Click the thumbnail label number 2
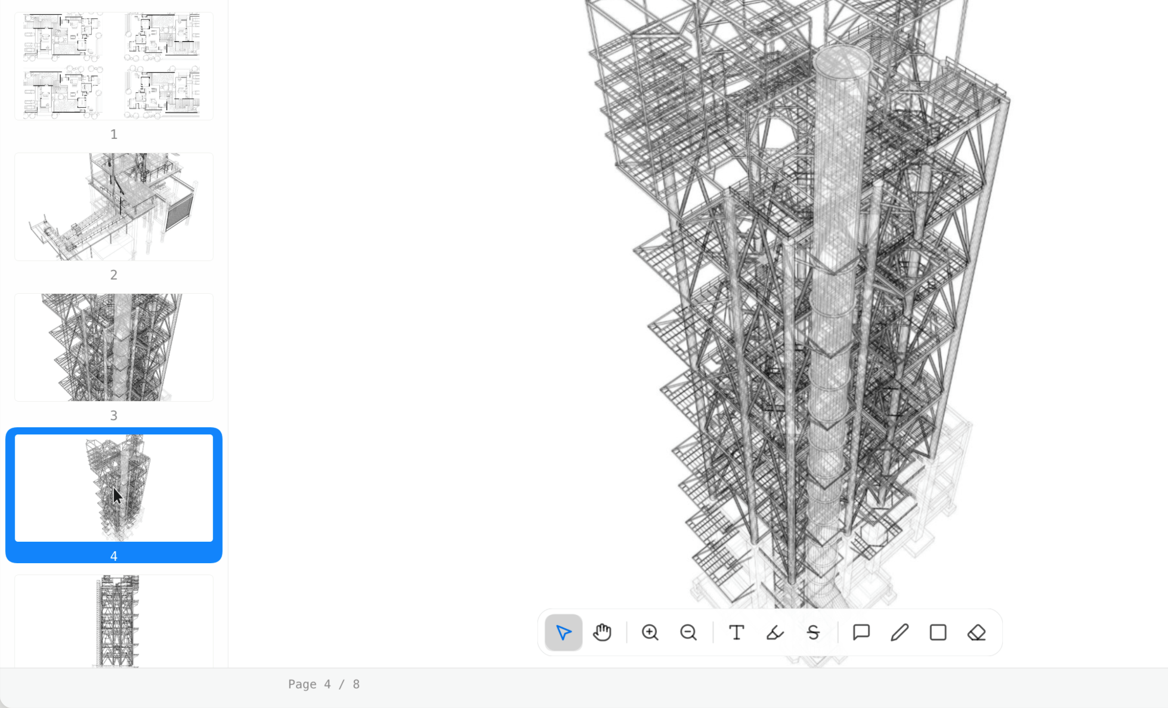The width and height of the screenshot is (1168, 708). [114, 275]
